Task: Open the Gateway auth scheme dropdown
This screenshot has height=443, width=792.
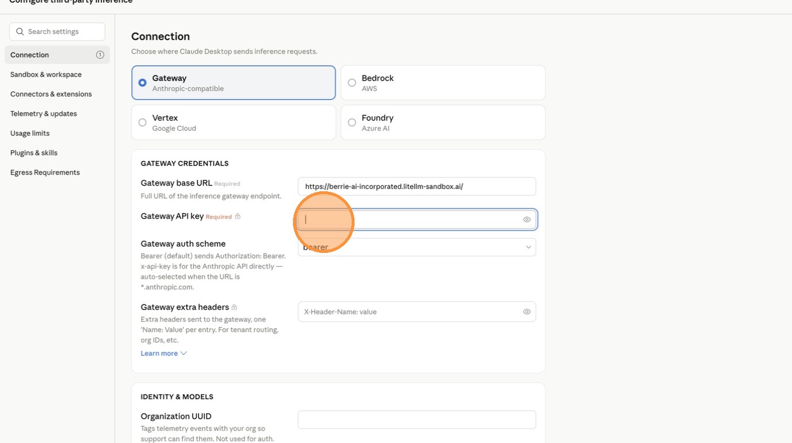Action: click(x=417, y=247)
